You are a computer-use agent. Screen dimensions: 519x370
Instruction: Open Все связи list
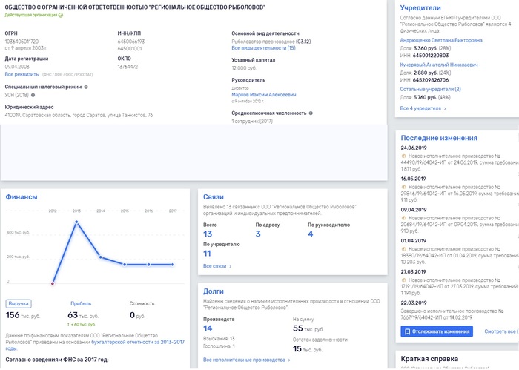(x=216, y=265)
